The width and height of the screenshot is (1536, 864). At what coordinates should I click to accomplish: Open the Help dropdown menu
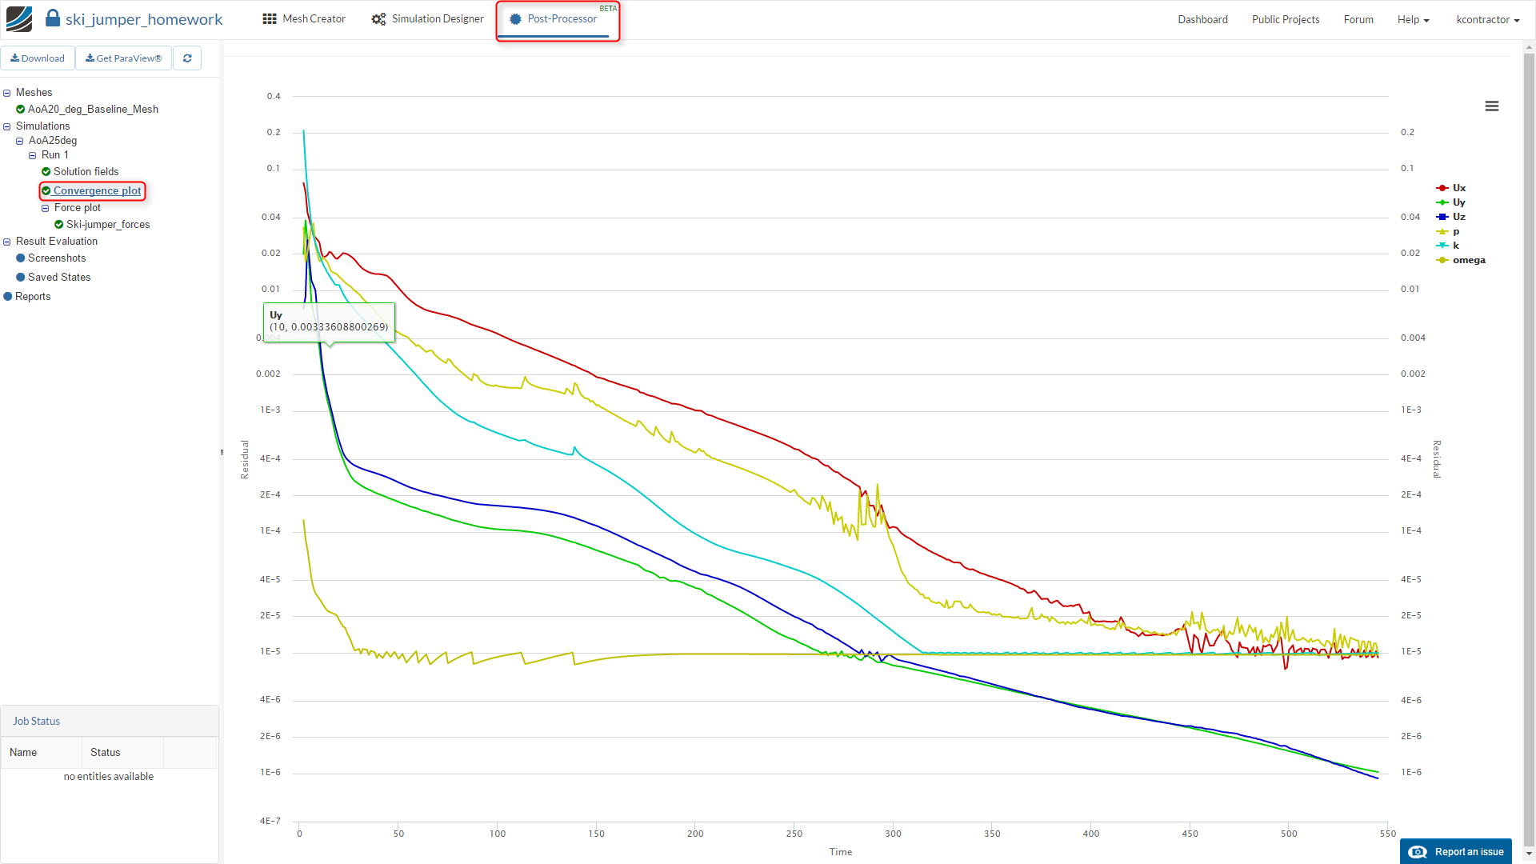pyautogui.click(x=1413, y=20)
